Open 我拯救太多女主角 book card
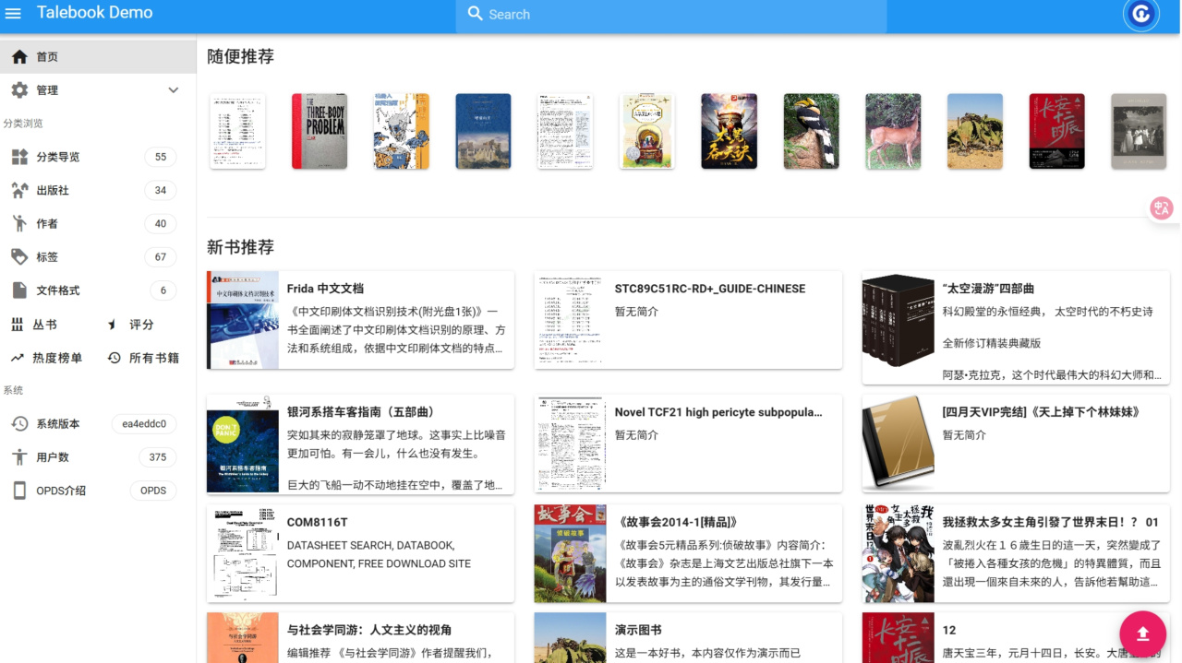1182x663 pixels. click(1016, 553)
